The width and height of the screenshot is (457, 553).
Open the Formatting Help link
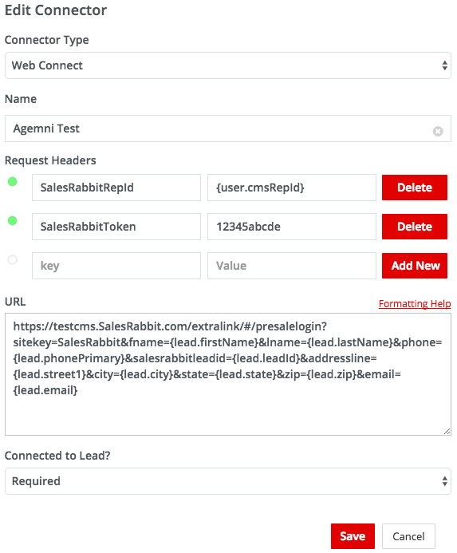click(x=415, y=304)
